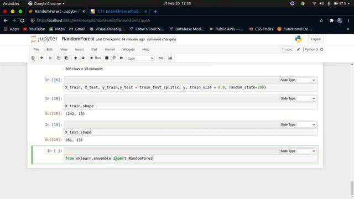Viewport: 354px width, 199px height.
Task: Open the Widgets menu
Action: [128, 49]
